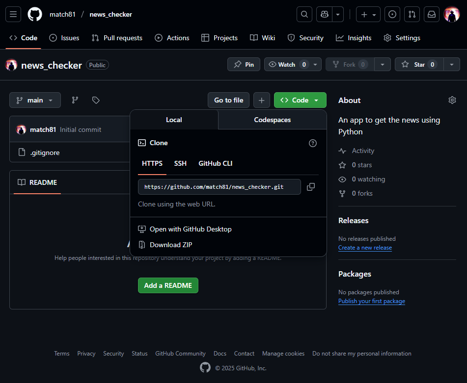Image resolution: width=467 pixels, height=383 pixels.
Task: Select the Code tab
Action: coord(23,38)
